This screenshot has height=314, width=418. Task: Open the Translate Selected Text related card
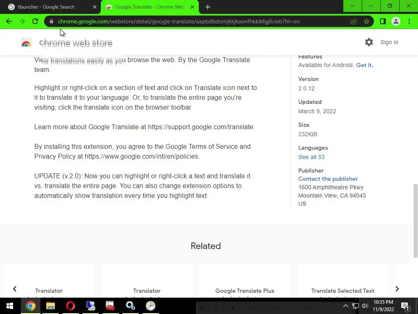coord(342,281)
